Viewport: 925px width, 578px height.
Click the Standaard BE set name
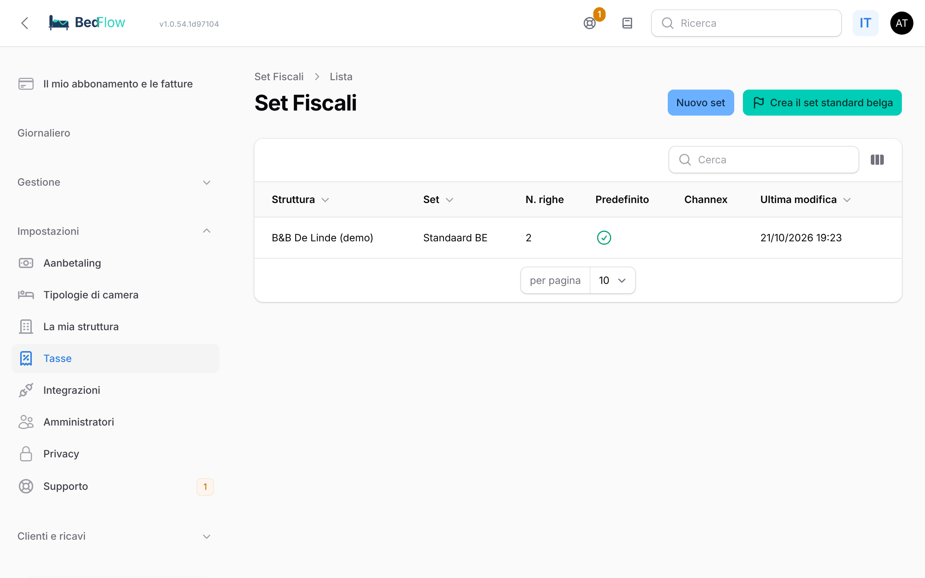[455, 238]
